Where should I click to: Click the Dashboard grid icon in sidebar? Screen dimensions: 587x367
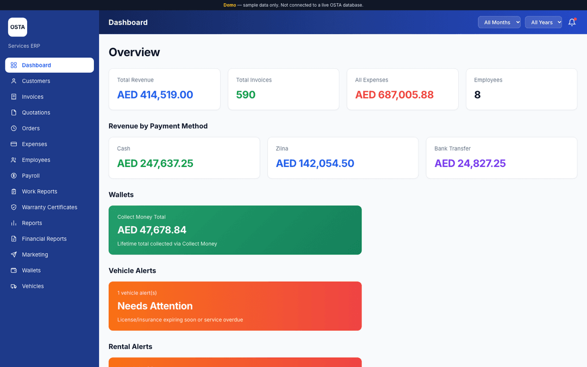[14, 65]
